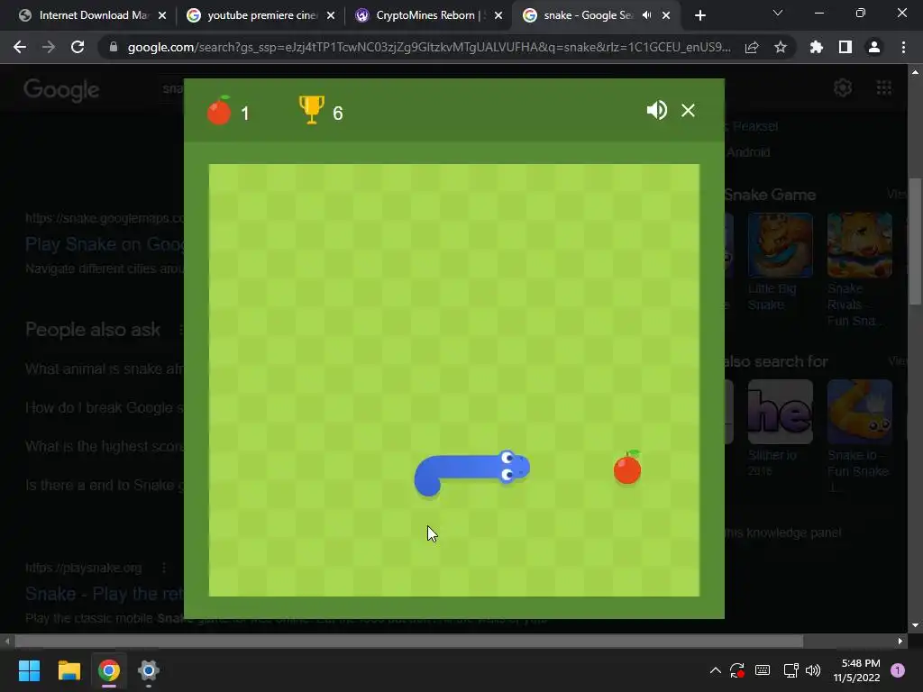
Task: Bookmark this page with star
Action: pos(781,47)
